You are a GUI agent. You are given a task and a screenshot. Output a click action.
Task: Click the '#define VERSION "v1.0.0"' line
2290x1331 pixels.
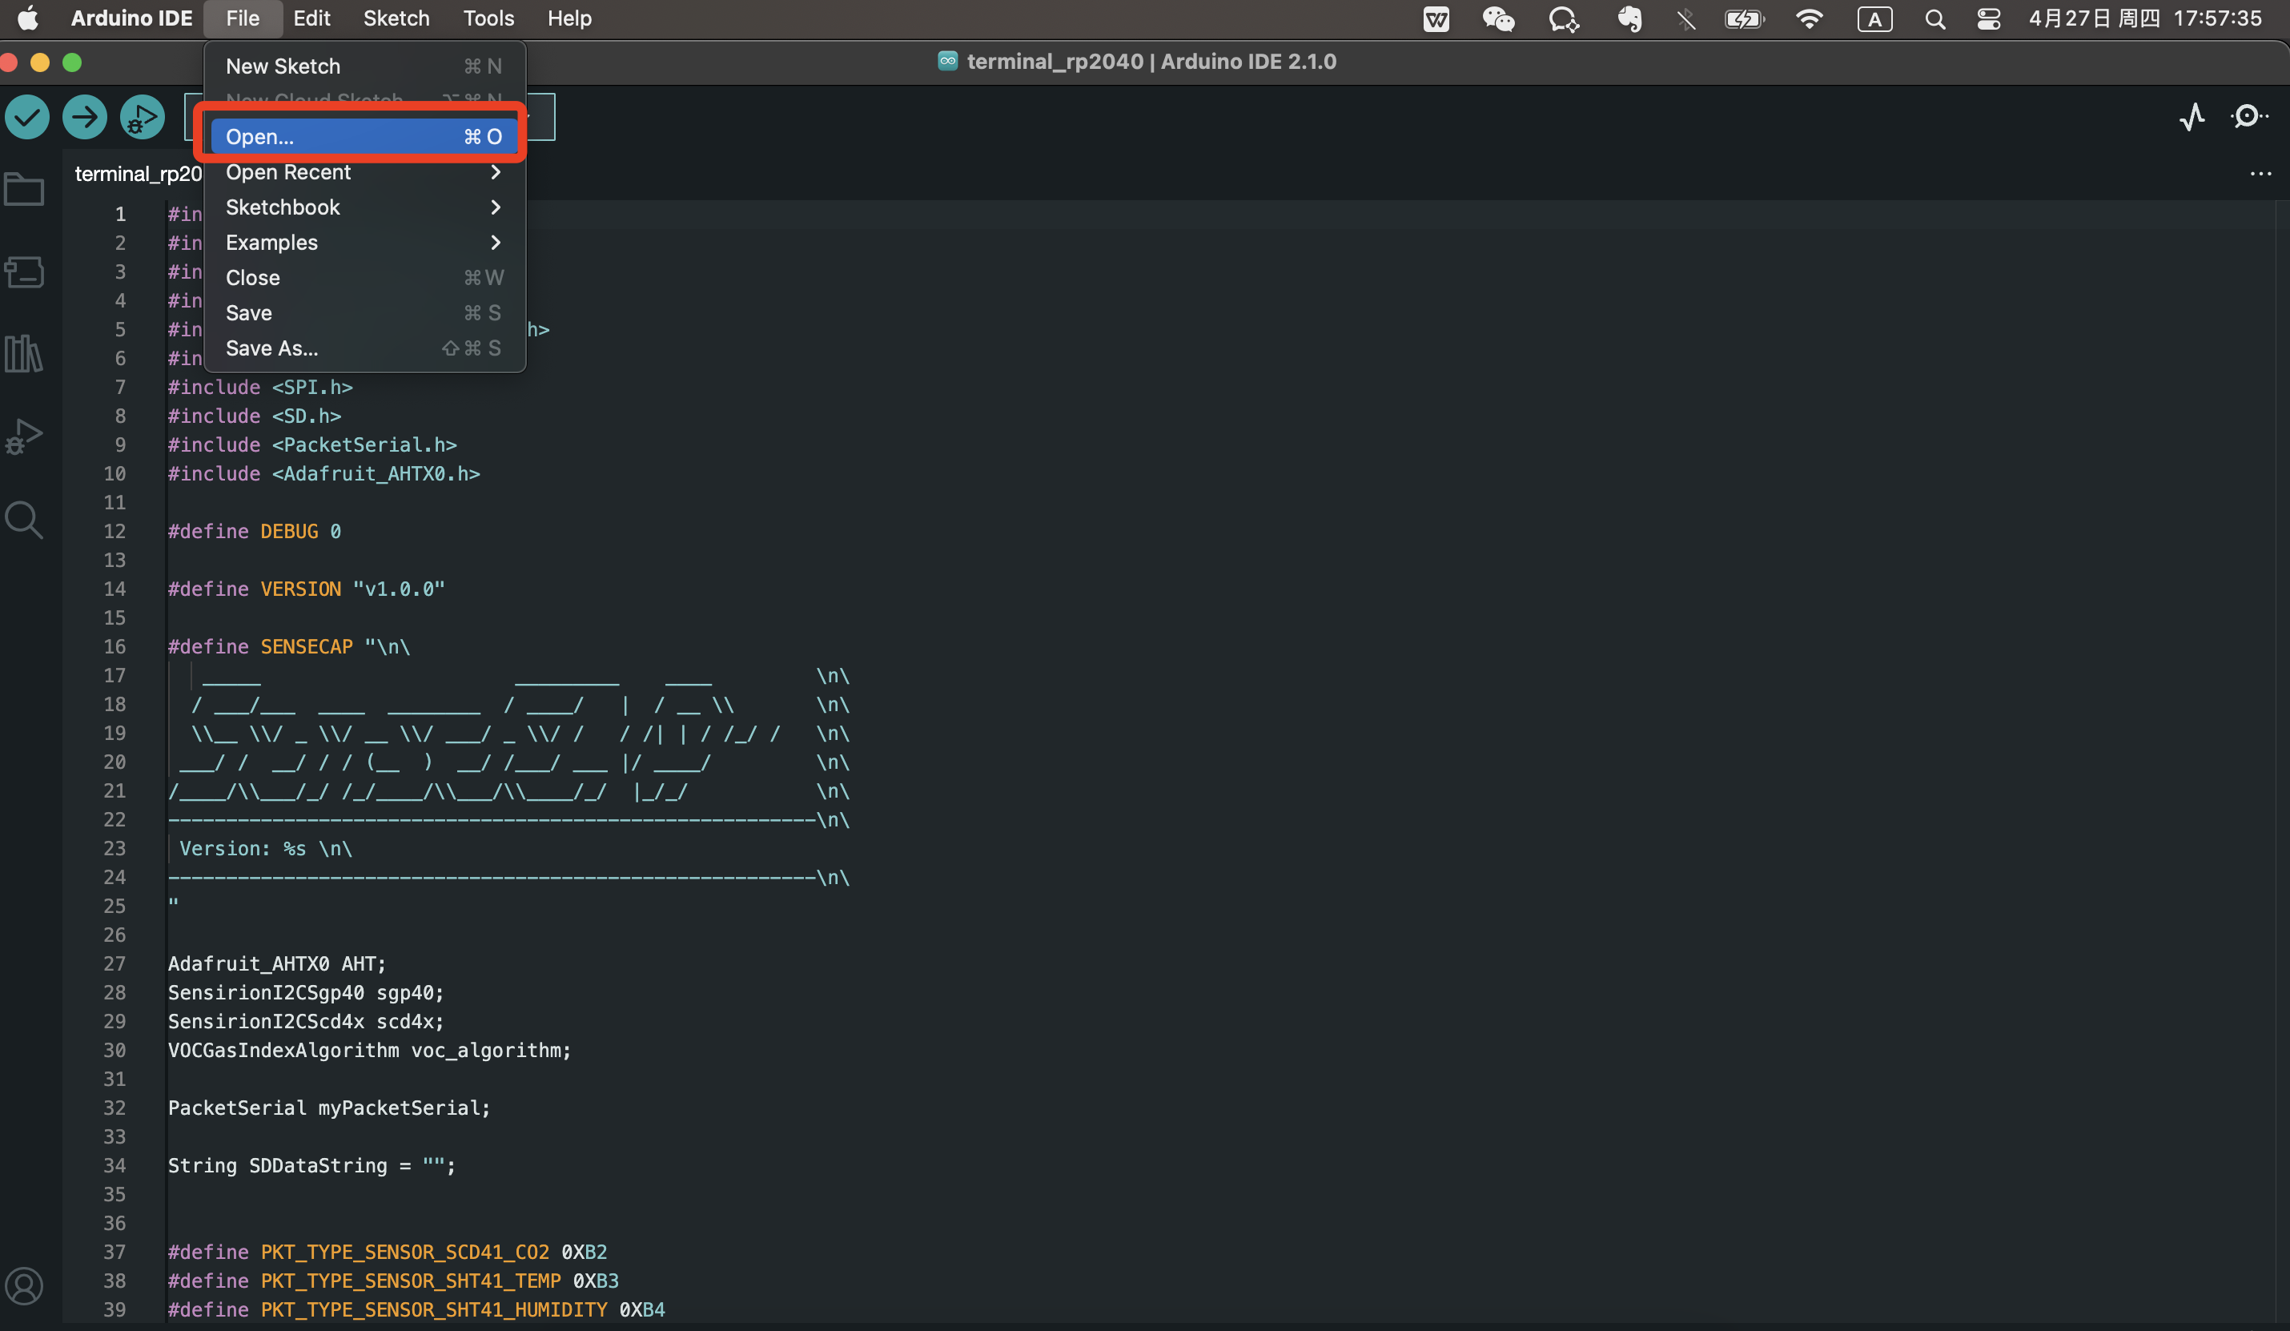point(306,589)
